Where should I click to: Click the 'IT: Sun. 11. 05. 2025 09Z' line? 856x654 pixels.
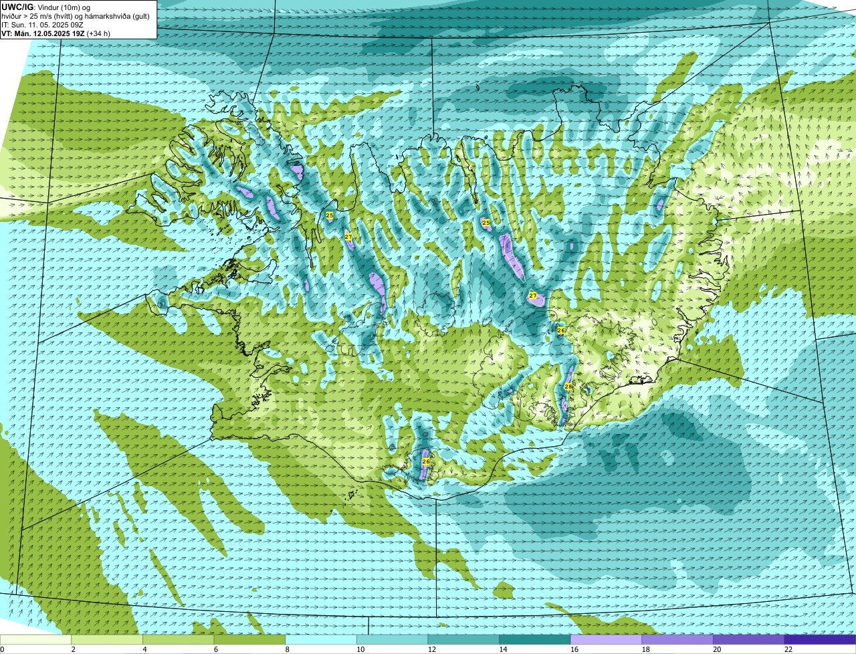pyautogui.click(x=43, y=25)
